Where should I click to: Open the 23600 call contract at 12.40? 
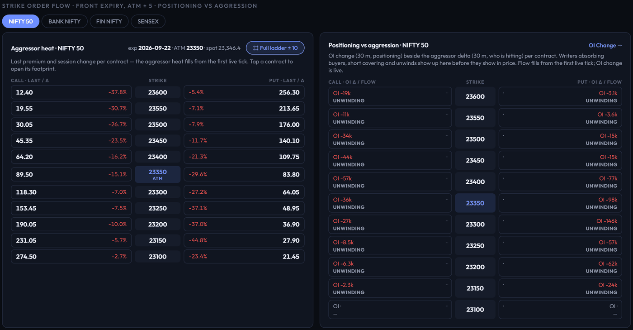71,92
